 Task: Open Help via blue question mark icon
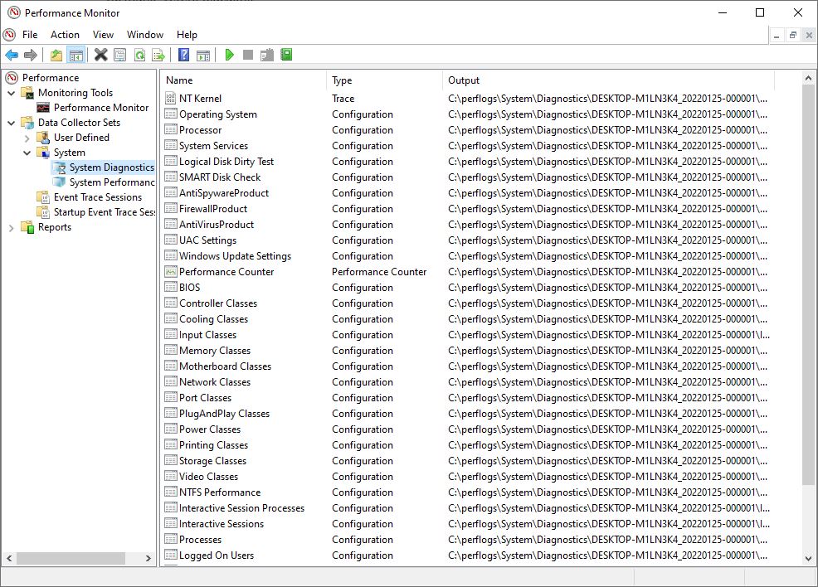(184, 56)
